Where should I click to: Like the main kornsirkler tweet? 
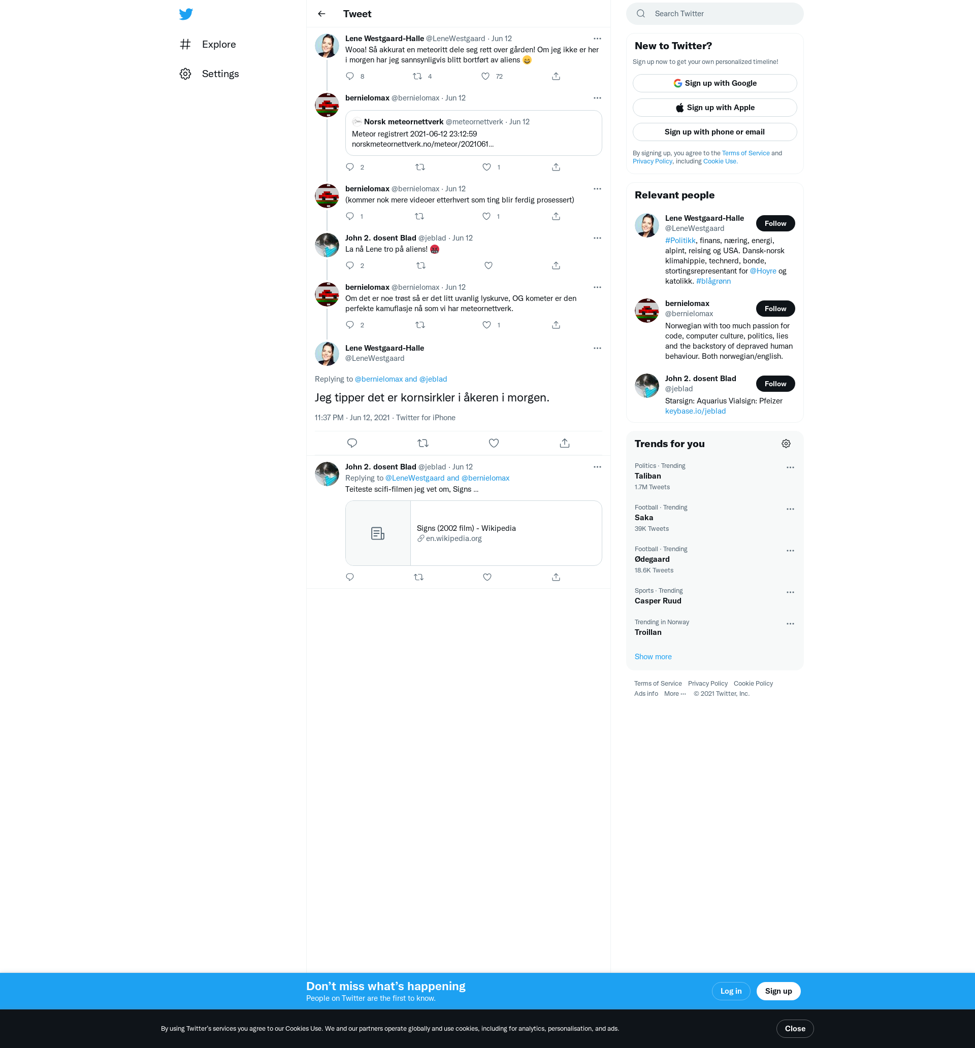pyautogui.click(x=494, y=444)
